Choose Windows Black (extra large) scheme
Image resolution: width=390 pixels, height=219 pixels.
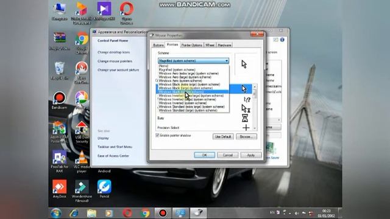194,85
